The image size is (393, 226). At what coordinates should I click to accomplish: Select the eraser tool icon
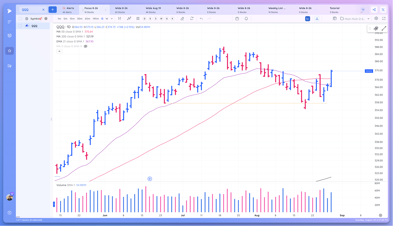pos(182,19)
